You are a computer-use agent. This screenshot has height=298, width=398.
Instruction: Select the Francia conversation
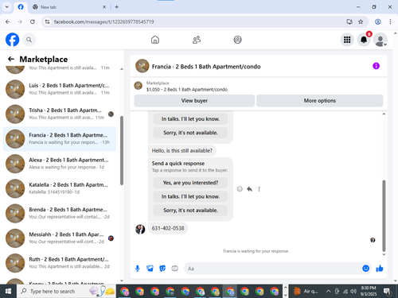click(x=60, y=139)
